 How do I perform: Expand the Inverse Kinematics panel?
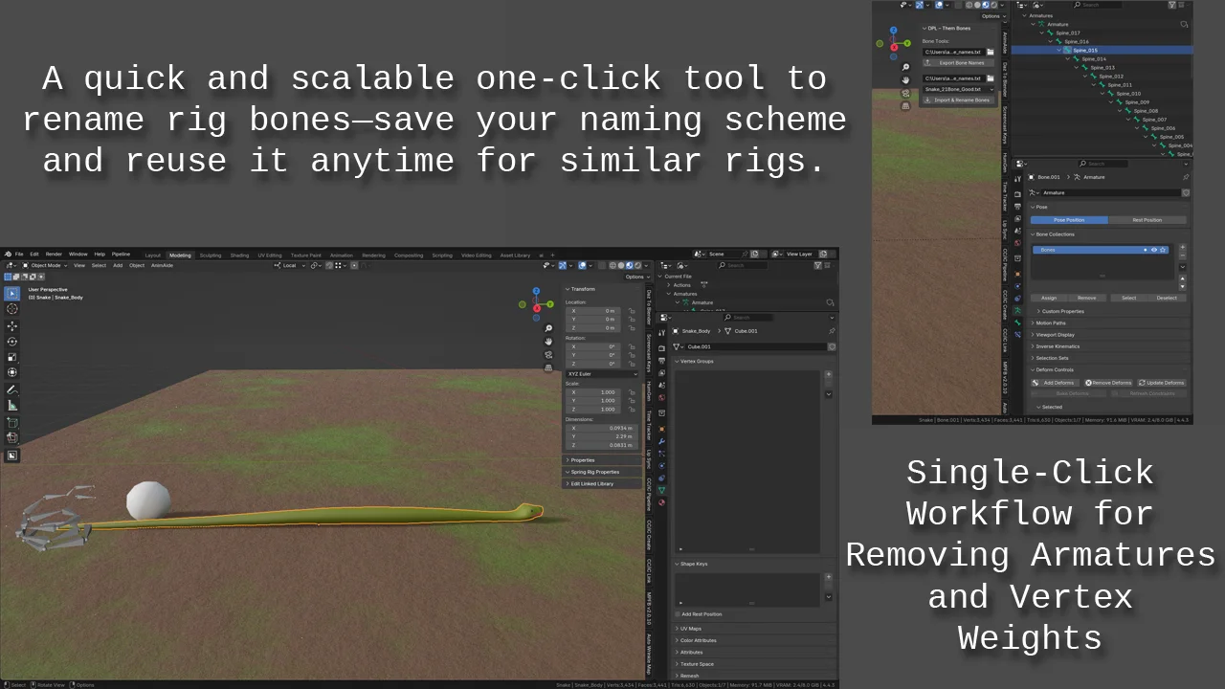(x=1062, y=346)
